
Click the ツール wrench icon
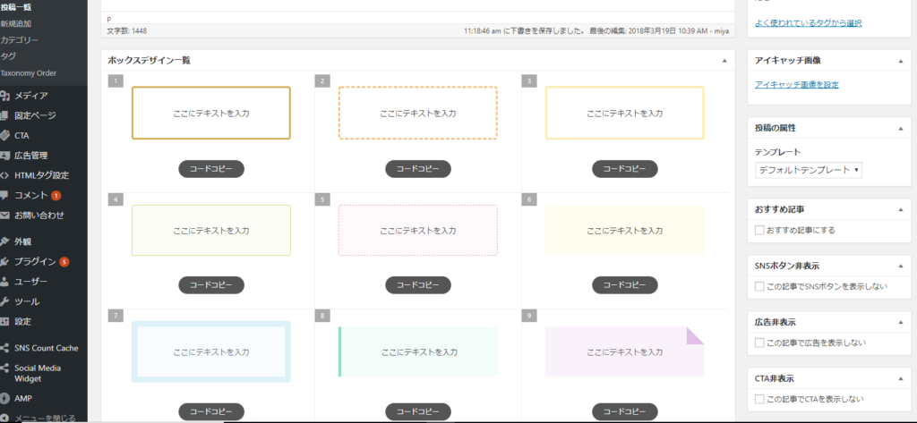coord(4,301)
